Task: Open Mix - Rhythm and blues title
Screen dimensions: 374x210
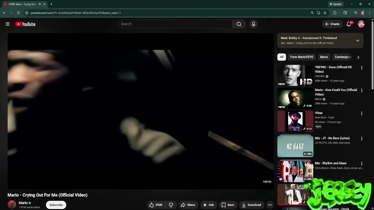Action: (330, 163)
